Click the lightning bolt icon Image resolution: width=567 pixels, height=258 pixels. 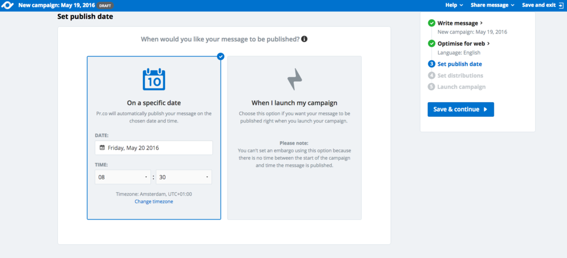(x=294, y=79)
